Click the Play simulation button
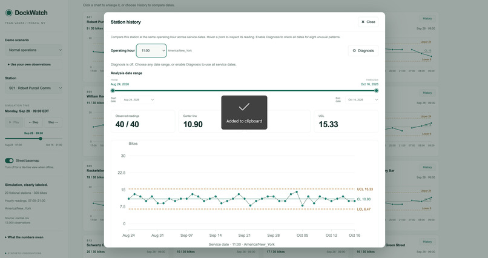 point(14,122)
